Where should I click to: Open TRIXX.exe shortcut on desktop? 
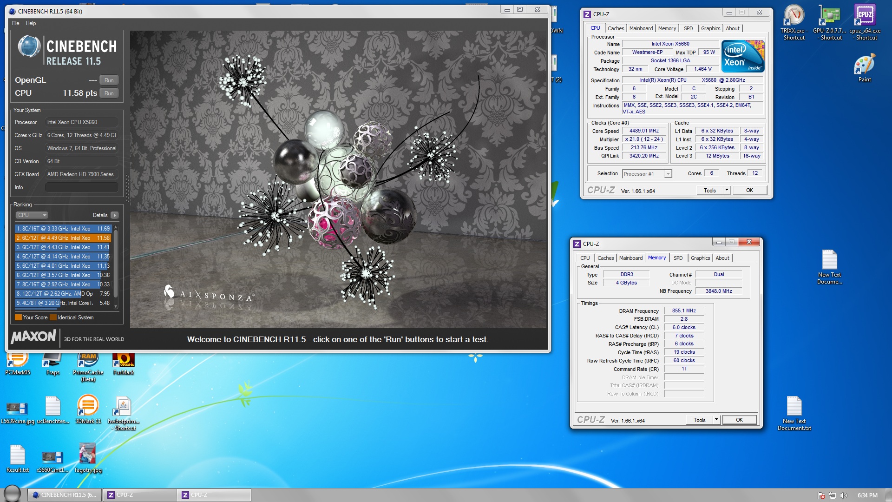pyautogui.click(x=794, y=22)
